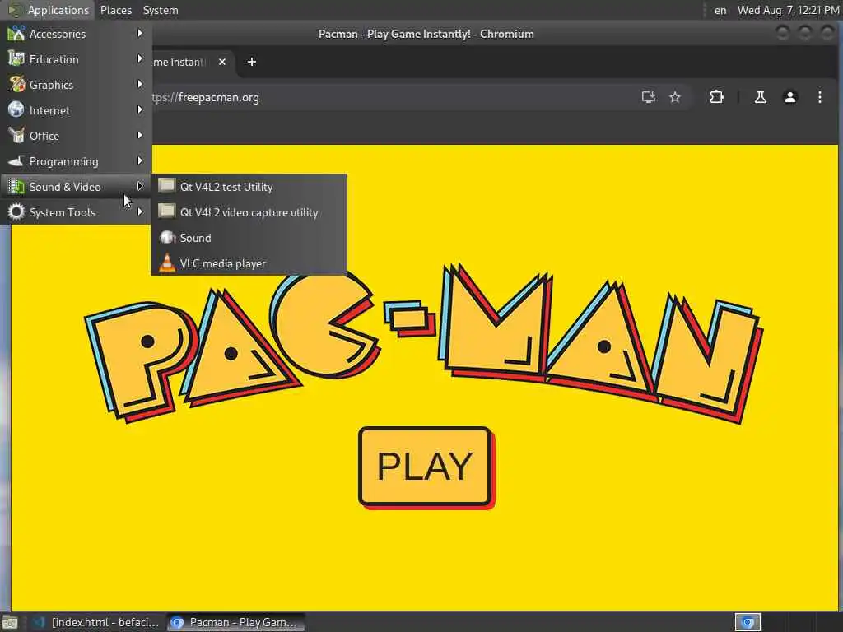
Task: Launch VLC media player
Action: point(249,263)
